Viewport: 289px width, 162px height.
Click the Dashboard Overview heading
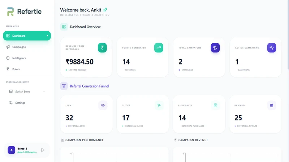pos(85,27)
